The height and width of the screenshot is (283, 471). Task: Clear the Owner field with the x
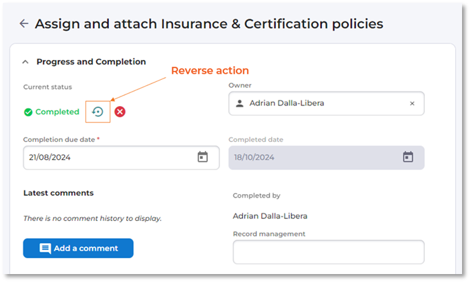point(412,103)
